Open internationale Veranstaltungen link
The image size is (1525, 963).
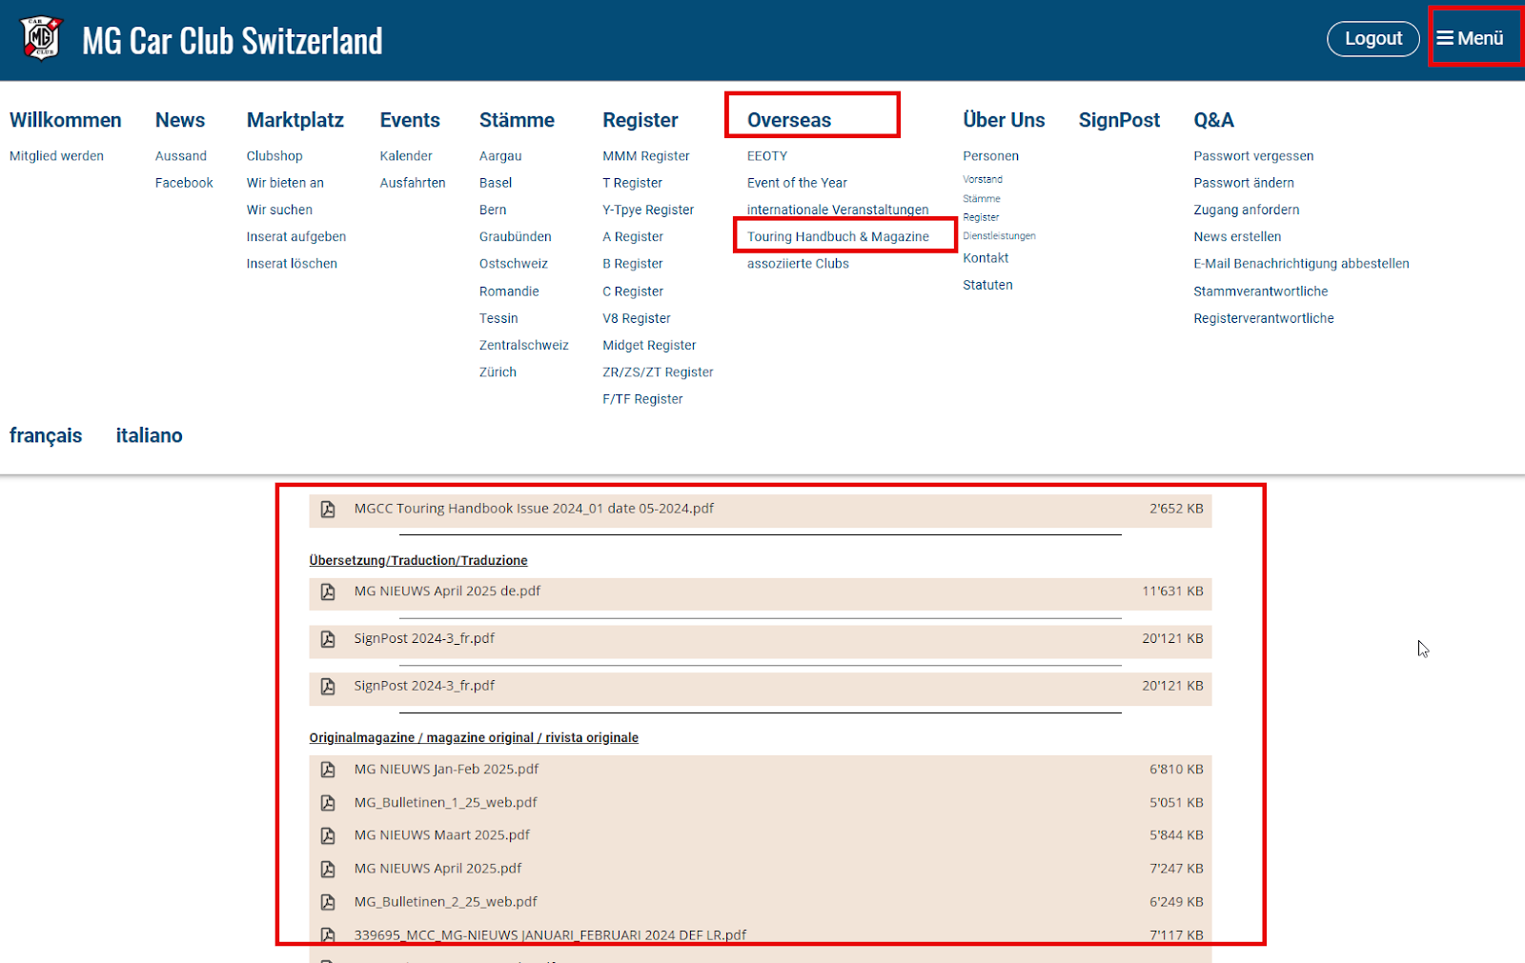pyautogui.click(x=838, y=210)
